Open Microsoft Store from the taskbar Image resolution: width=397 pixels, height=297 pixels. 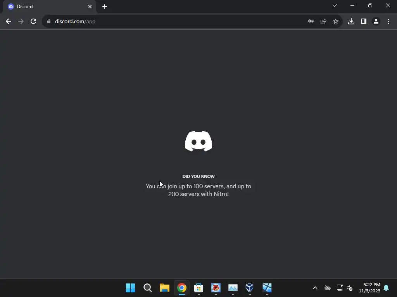point(199,288)
